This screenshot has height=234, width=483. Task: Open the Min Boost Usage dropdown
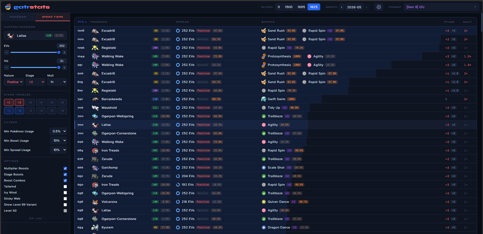click(58, 141)
